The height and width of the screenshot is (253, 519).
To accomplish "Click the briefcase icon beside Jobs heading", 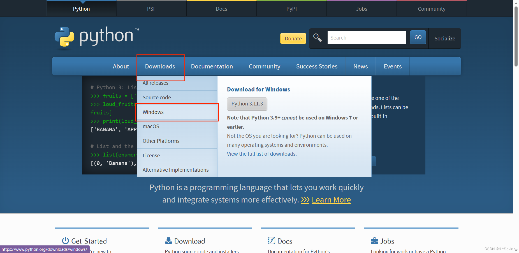I will click(x=374, y=241).
